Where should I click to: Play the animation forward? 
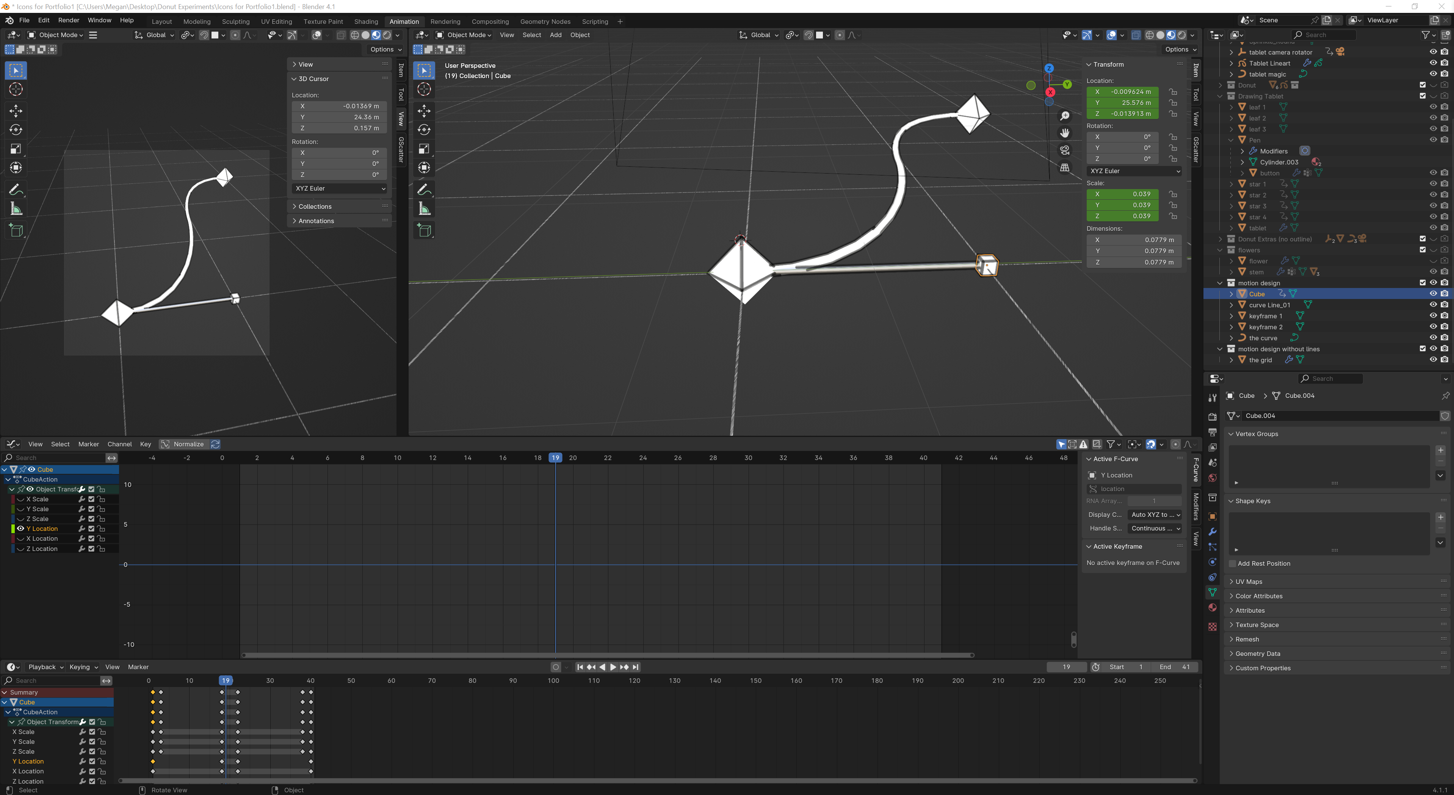coord(613,667)
